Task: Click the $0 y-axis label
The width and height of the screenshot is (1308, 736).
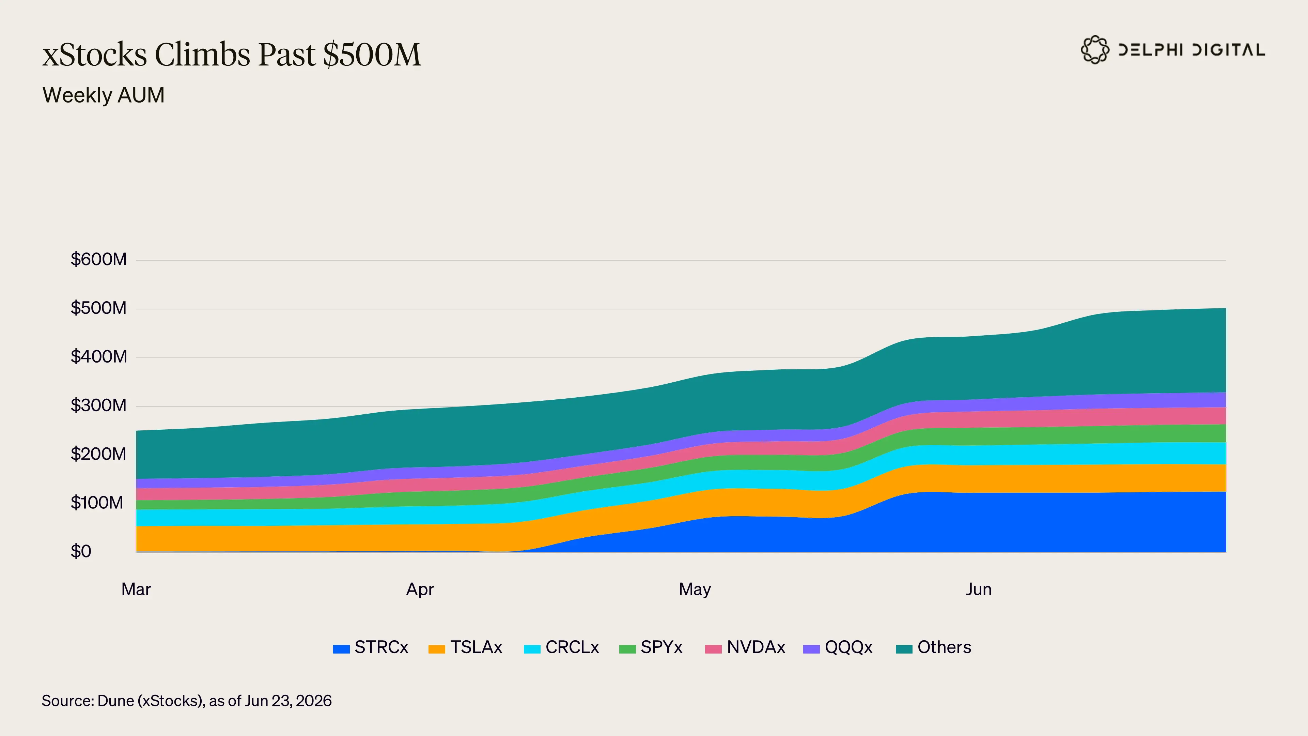Action: coord(81,552)
